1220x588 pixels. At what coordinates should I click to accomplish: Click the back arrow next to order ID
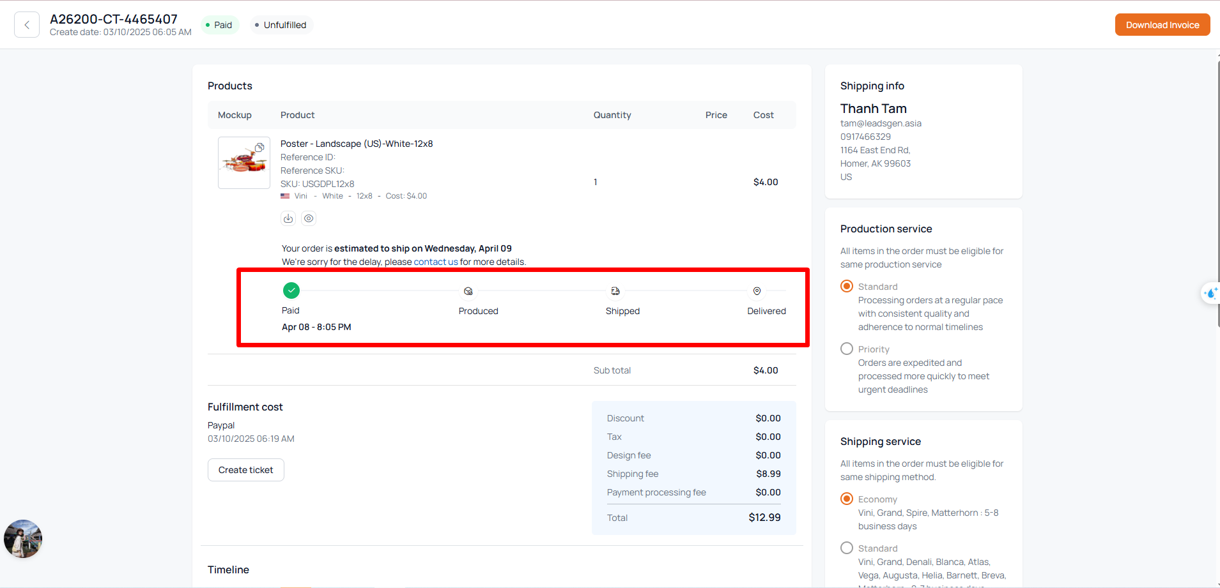(27, 25)
